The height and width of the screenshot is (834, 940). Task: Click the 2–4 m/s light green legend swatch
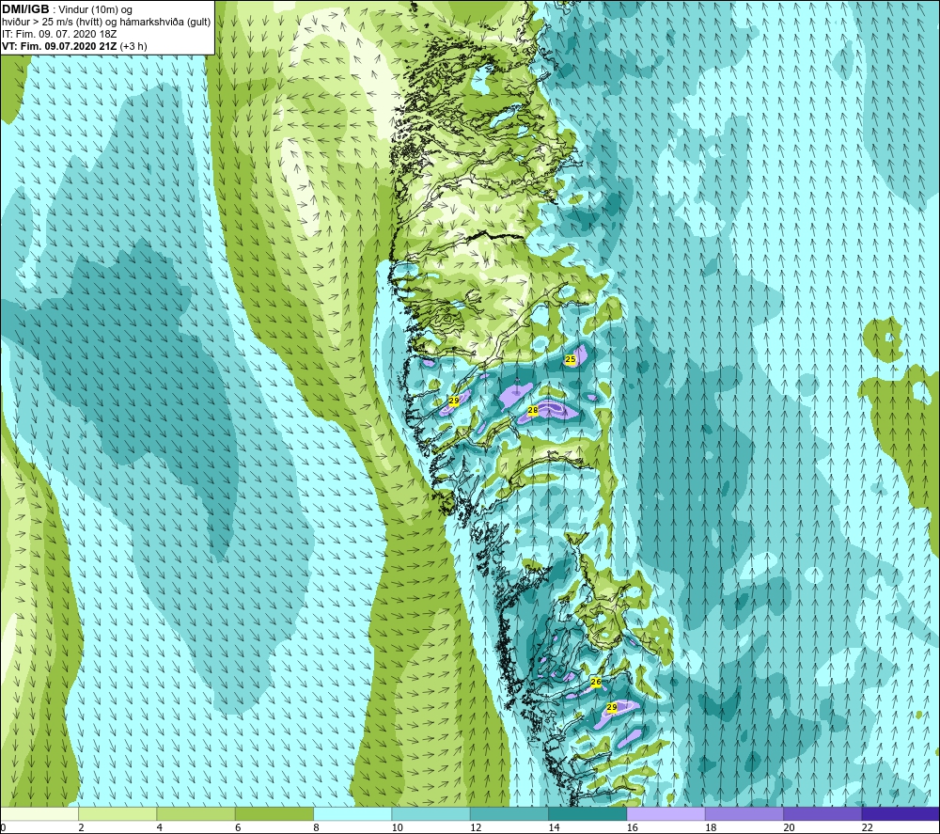click(x=117, y=813)
